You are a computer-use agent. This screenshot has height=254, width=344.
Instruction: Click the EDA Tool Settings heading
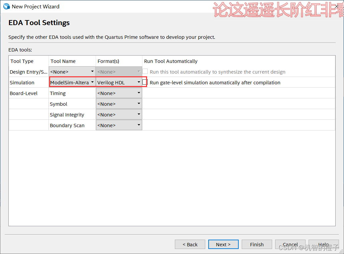point(39,23)
